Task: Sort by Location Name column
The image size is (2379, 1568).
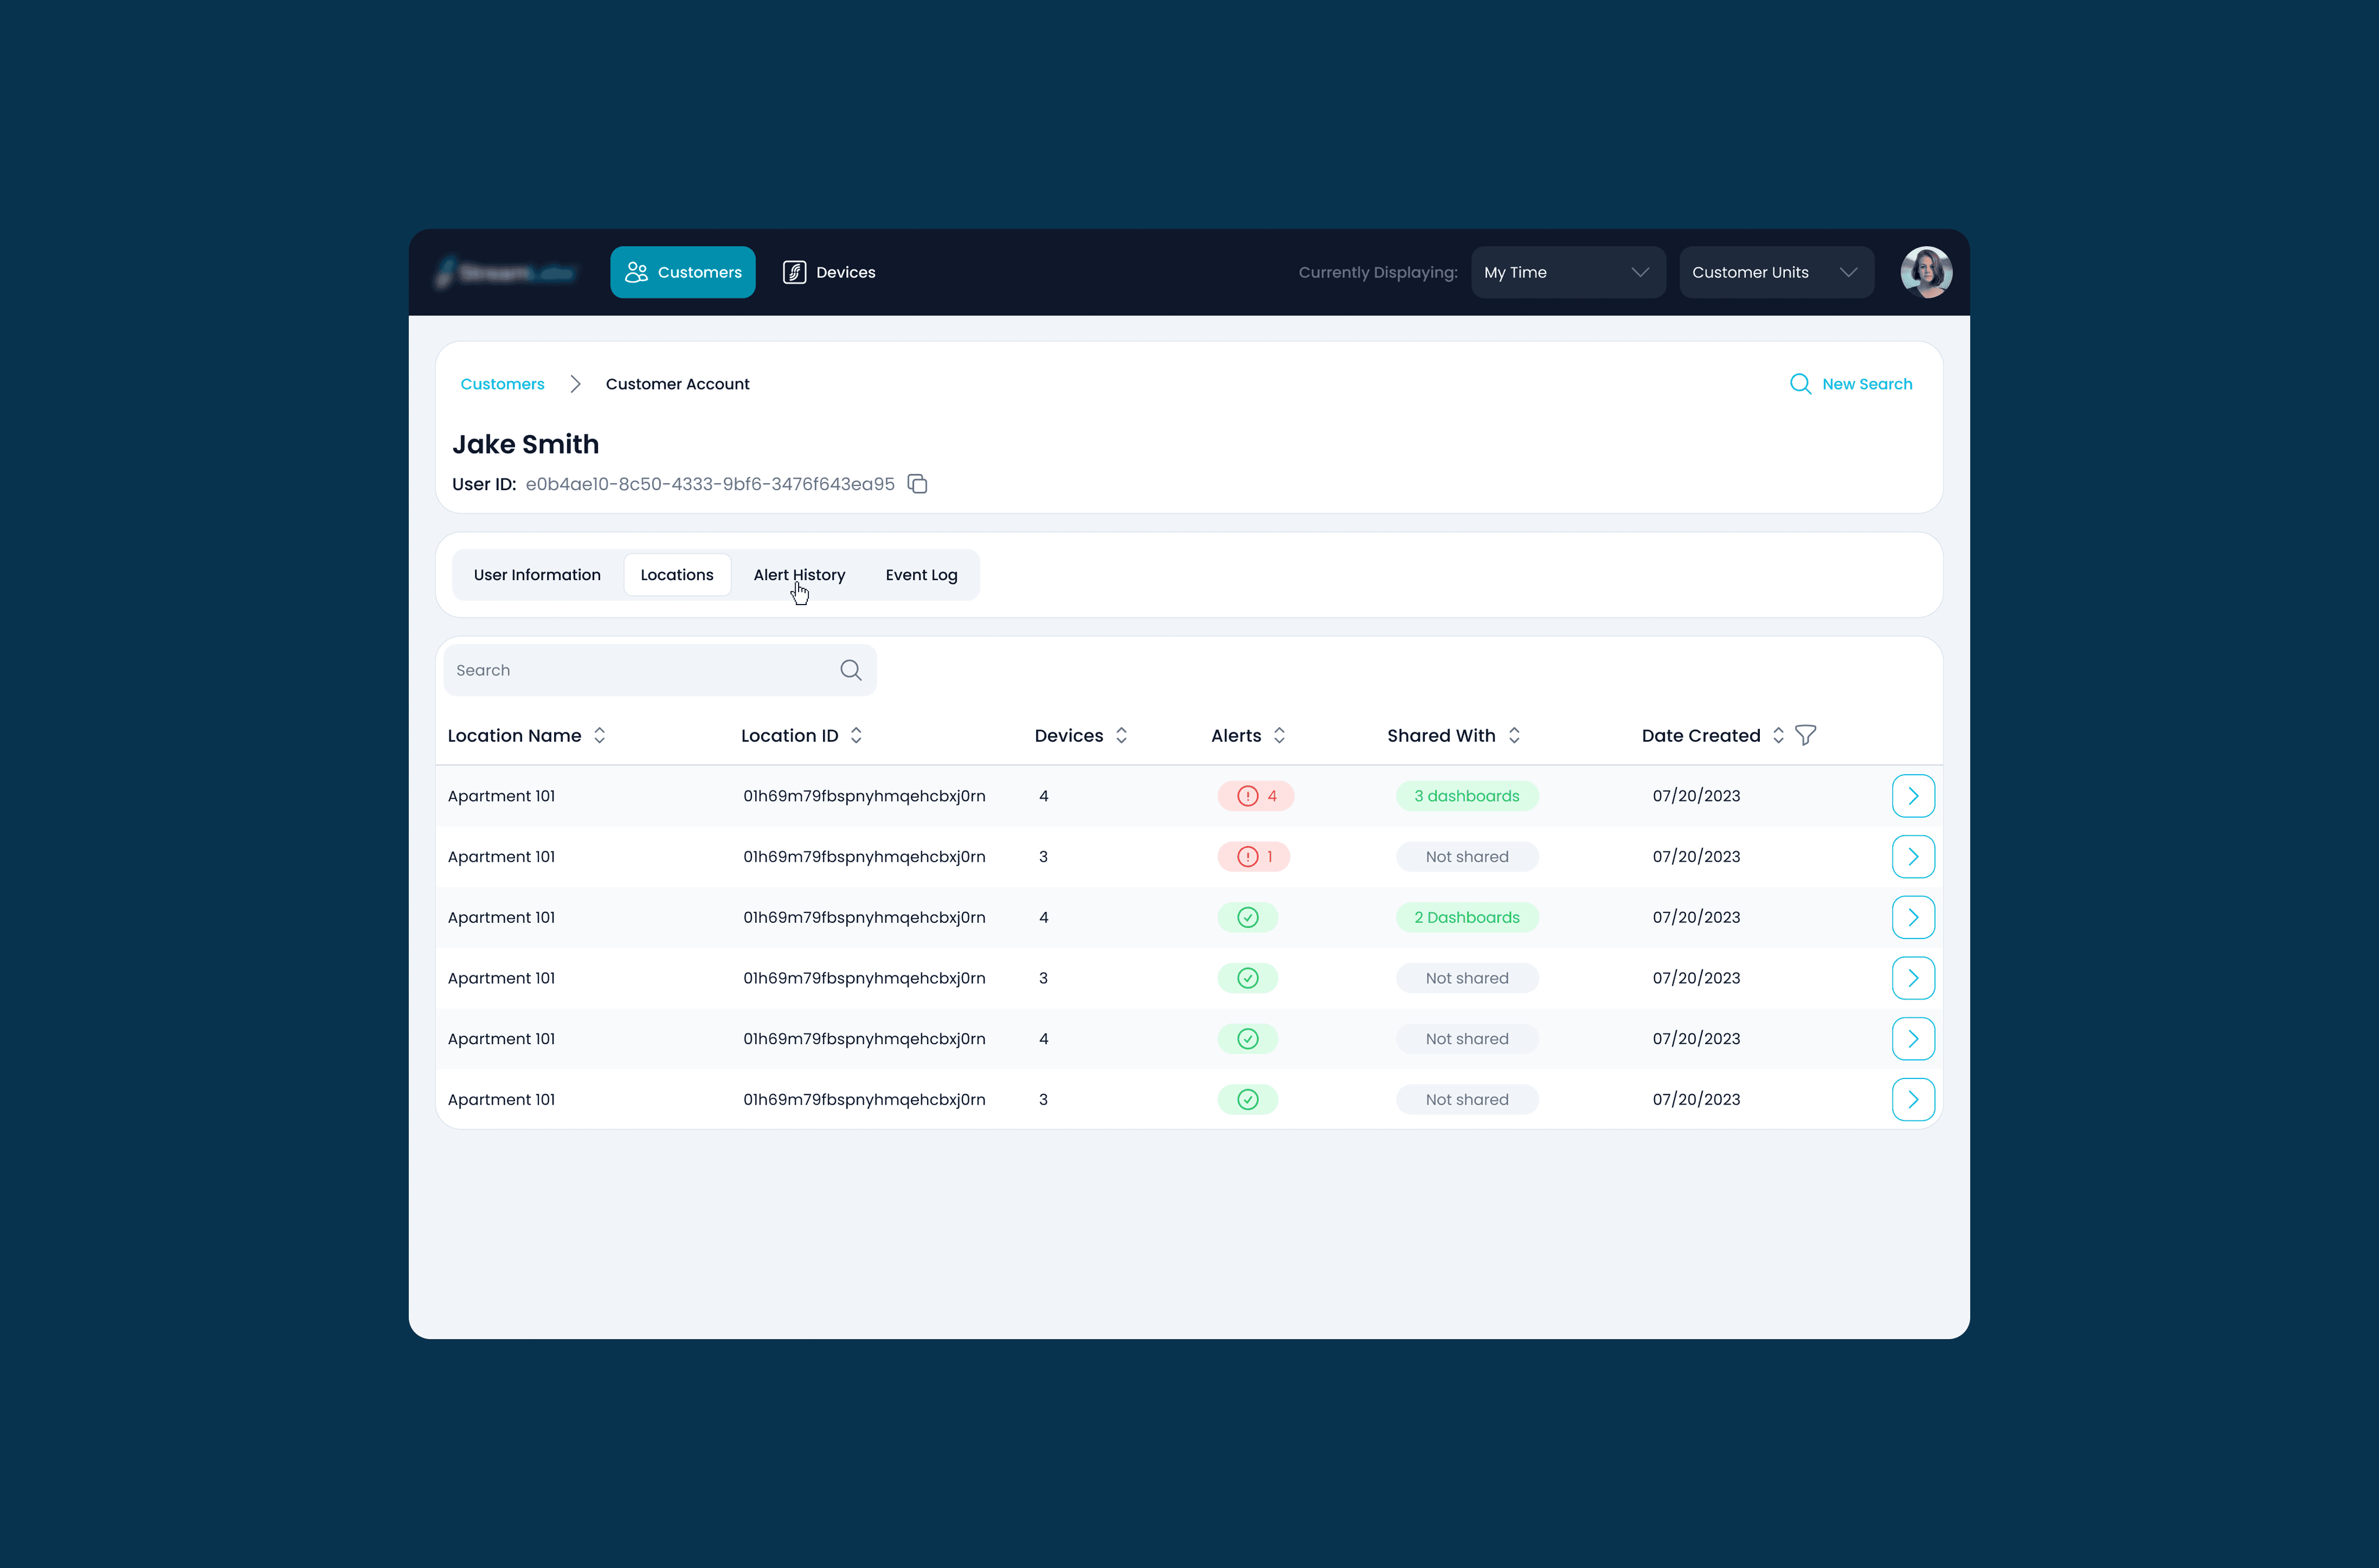Action: 599,735
